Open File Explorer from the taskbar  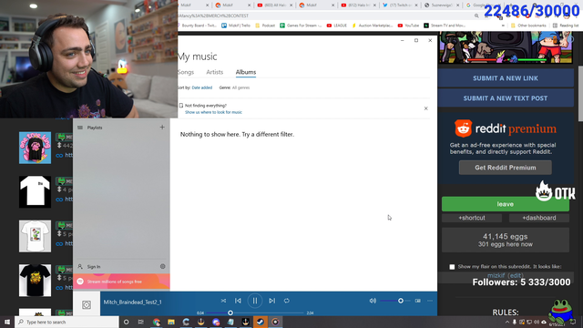pyautogui.click(x=171, y=322)
